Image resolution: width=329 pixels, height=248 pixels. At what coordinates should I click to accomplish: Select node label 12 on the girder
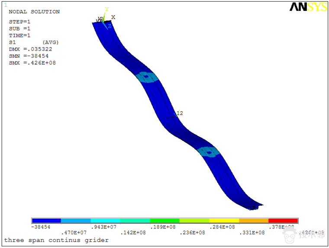[180, 113]
